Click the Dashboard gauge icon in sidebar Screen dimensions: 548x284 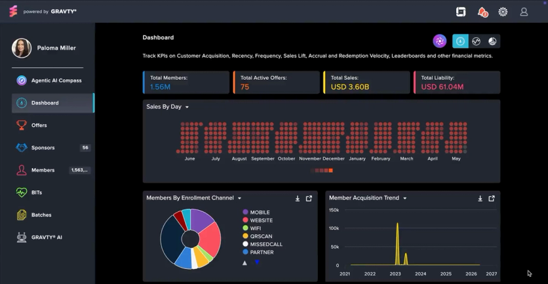click(x=22, y=103)
